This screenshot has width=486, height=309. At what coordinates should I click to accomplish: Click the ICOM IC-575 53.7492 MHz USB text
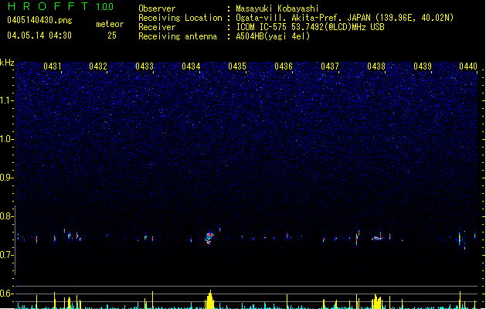(311, 27)
